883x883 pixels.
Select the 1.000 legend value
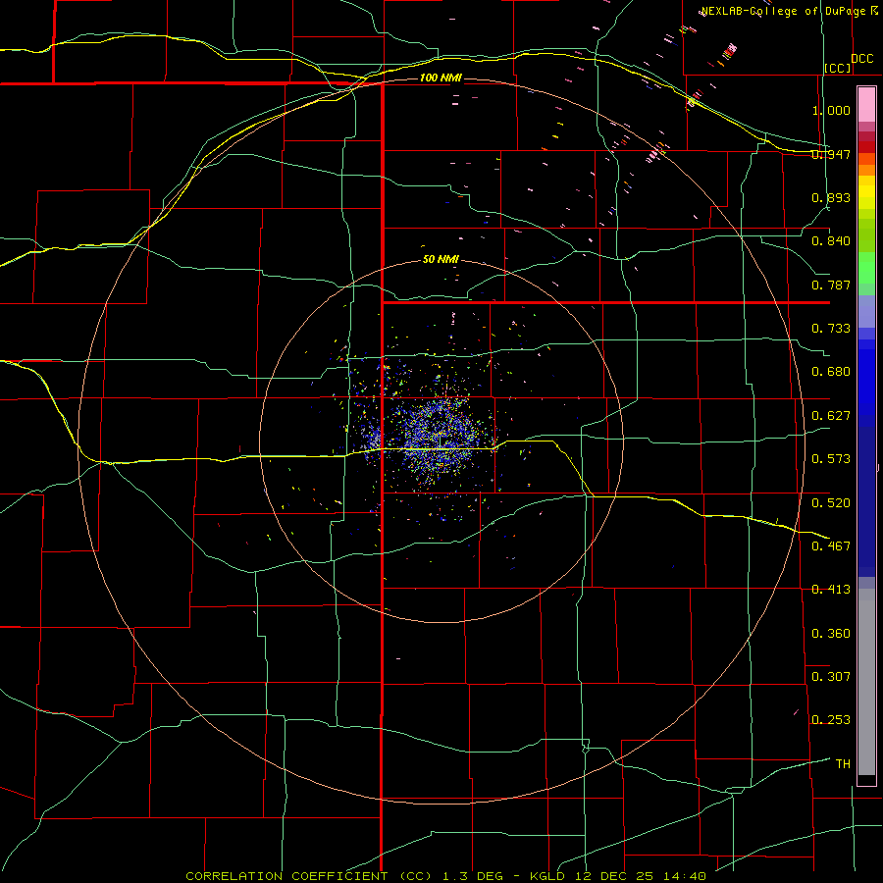click(831, 110)
